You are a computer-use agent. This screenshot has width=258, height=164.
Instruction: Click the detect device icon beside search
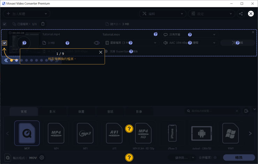[246, 111]
